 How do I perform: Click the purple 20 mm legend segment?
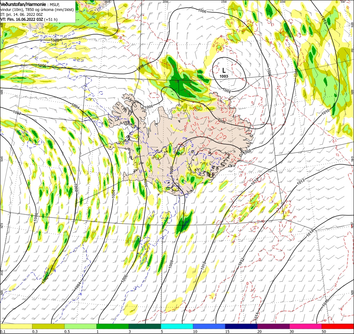(273, 326)
